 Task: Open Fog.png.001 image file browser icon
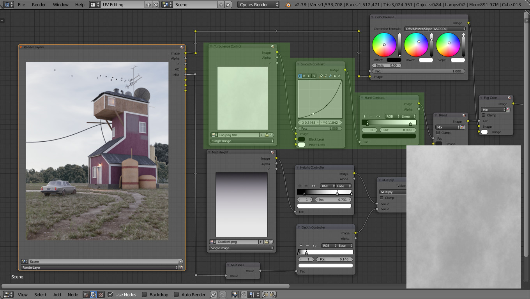point(267,135)
